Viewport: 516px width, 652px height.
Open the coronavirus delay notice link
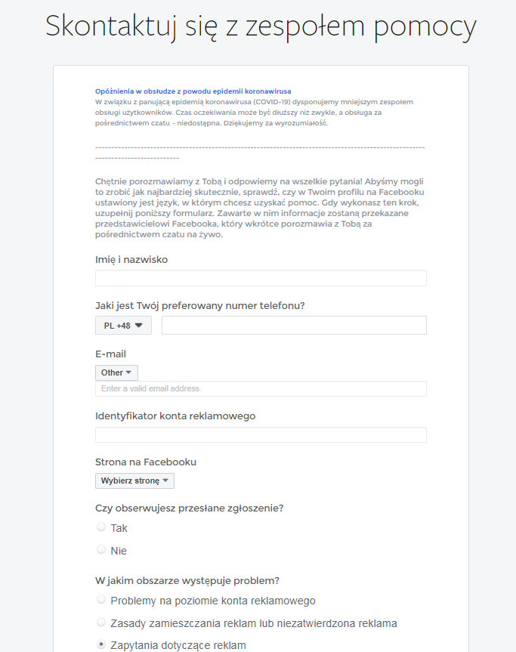point(193,91)
